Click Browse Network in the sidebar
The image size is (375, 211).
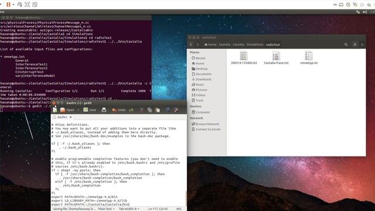pyautogui.click(x=205, y=124)
